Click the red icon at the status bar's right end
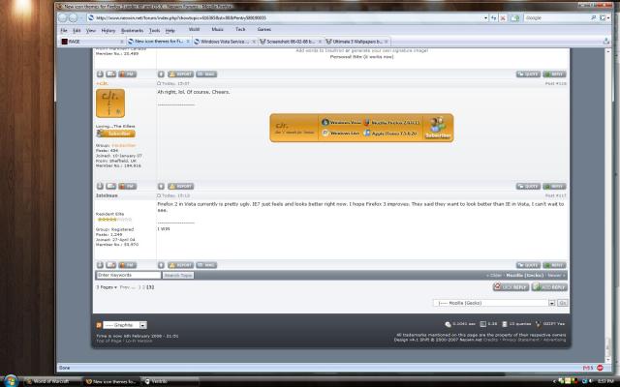 [600, 368]
